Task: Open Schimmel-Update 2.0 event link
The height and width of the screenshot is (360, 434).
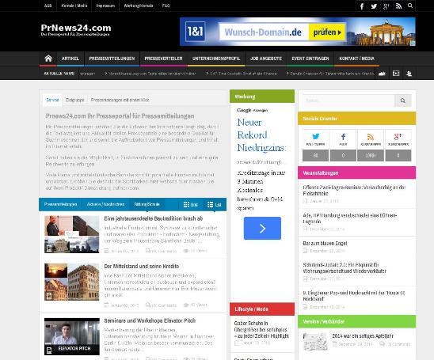Action: point(345,267)
